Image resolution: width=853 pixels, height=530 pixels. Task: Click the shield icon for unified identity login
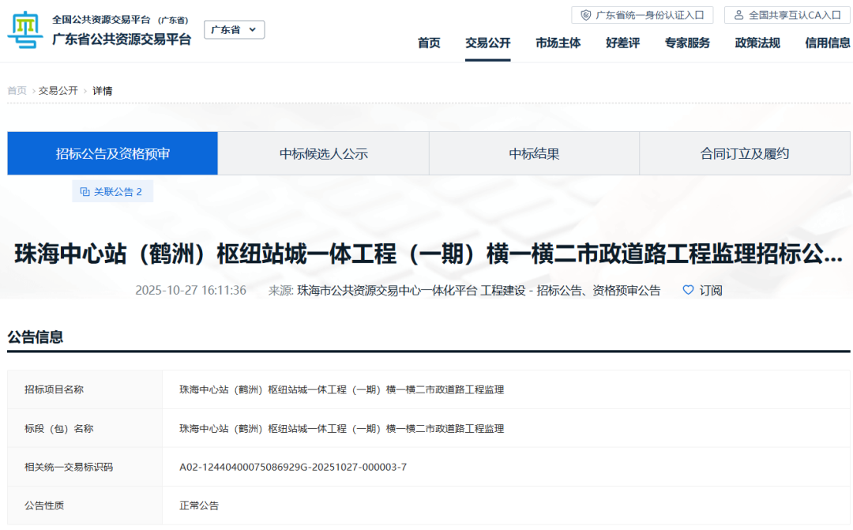tap(586, 15)
